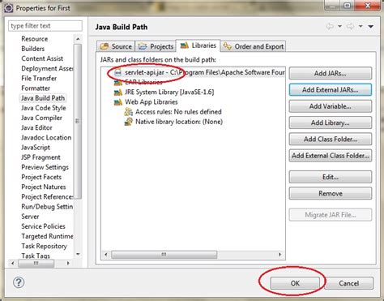Select JSP Fragment in the tree

(41, 157)
